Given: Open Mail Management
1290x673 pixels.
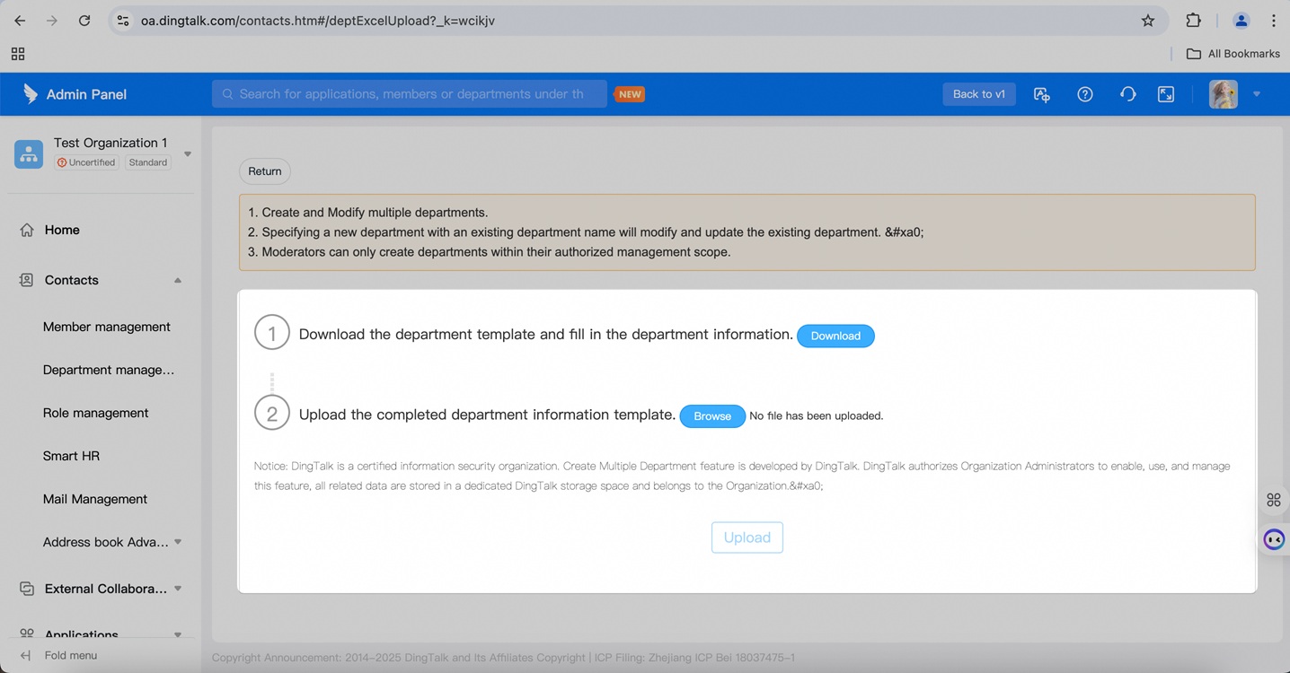Looking at the screenshot, I should 95,499.
